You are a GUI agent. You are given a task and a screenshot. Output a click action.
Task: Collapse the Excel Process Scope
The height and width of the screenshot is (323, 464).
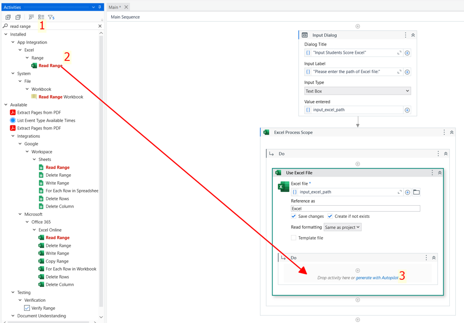click(x=452, y=133)
